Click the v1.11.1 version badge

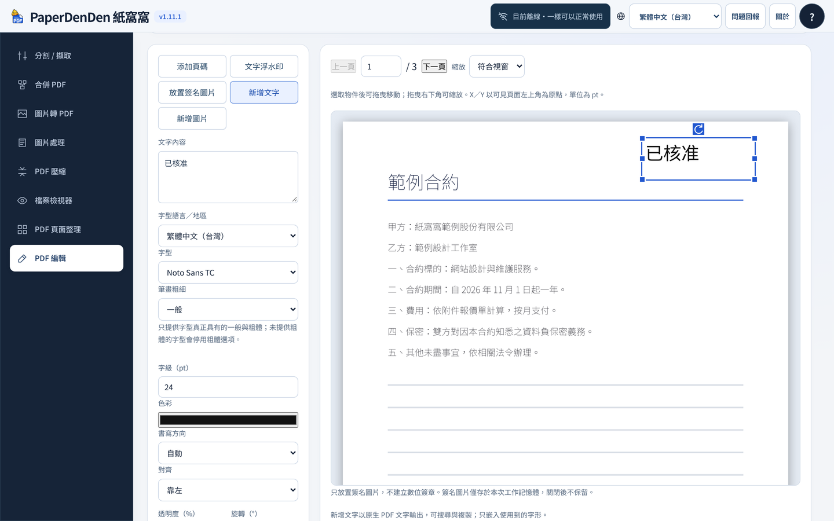click(x=170, y=17)
